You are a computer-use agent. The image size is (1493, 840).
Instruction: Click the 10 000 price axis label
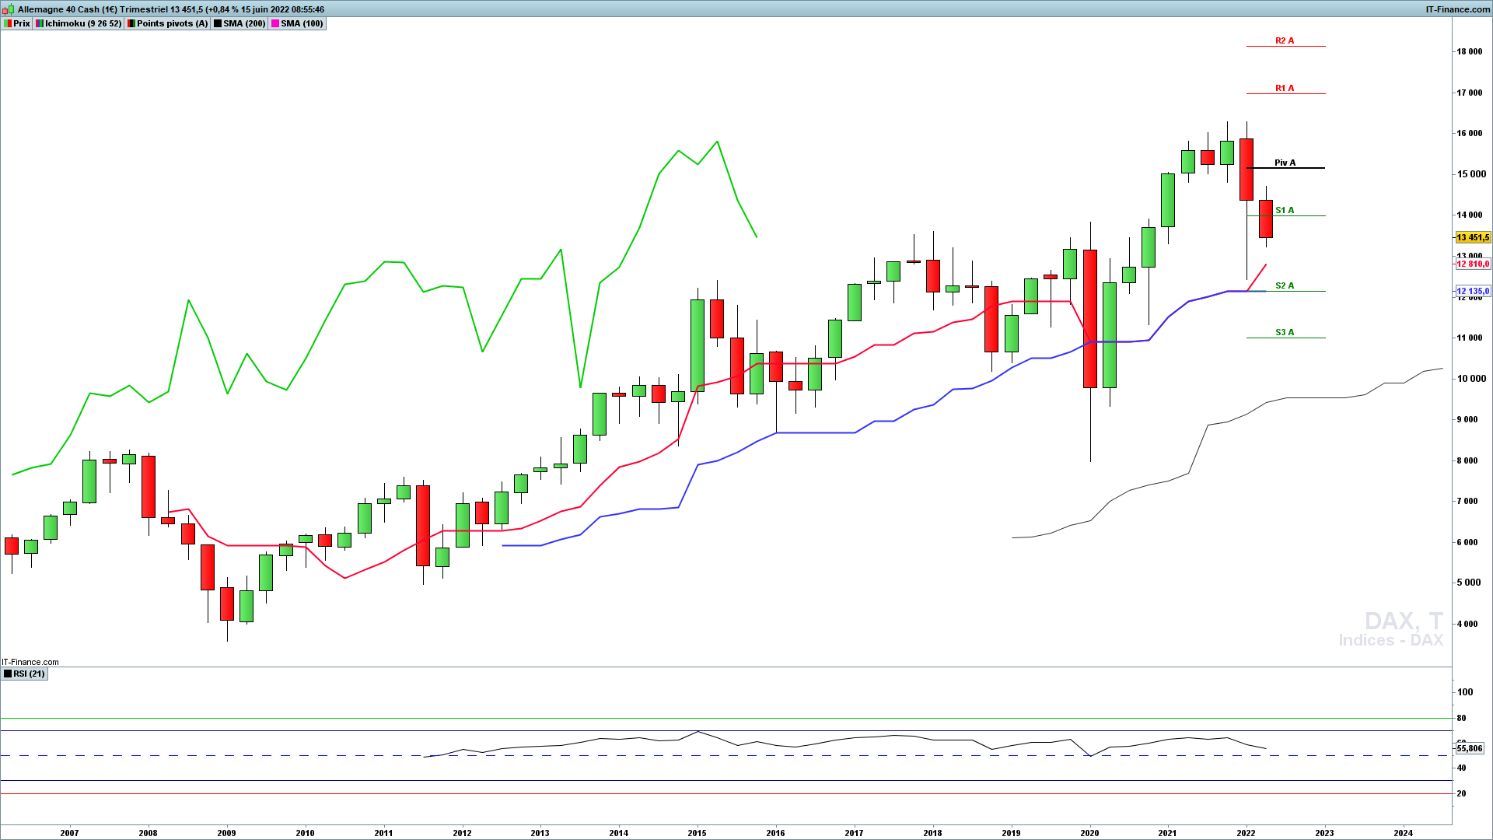[1472, 379]
